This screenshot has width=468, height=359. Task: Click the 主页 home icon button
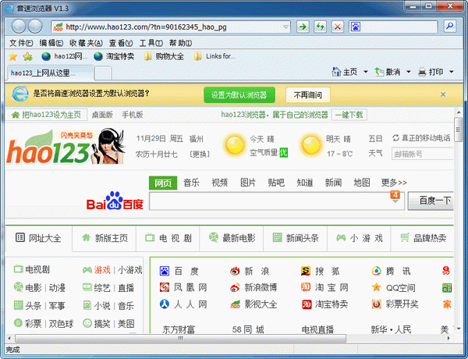tap(345, 72)
